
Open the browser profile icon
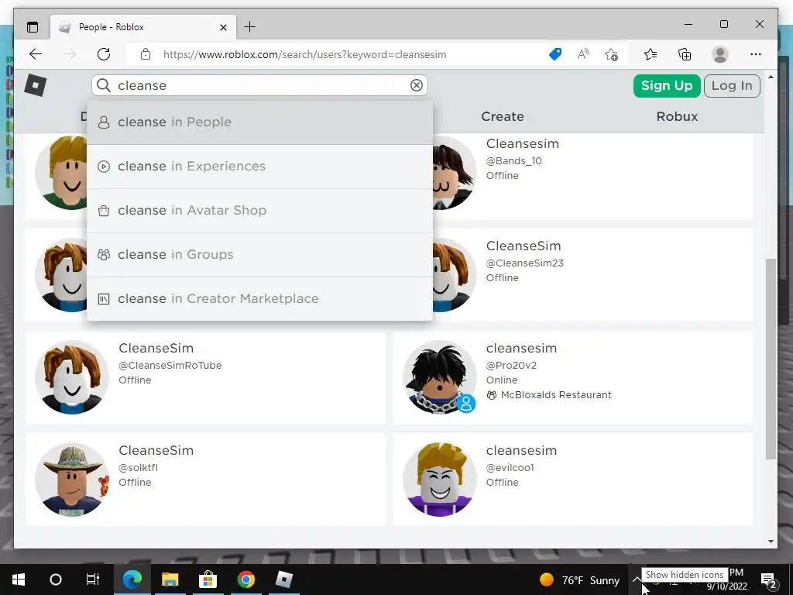[x=719, y=54]
